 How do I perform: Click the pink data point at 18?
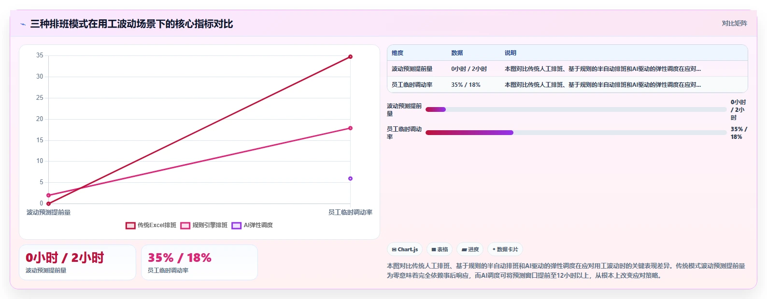point(350,128)
